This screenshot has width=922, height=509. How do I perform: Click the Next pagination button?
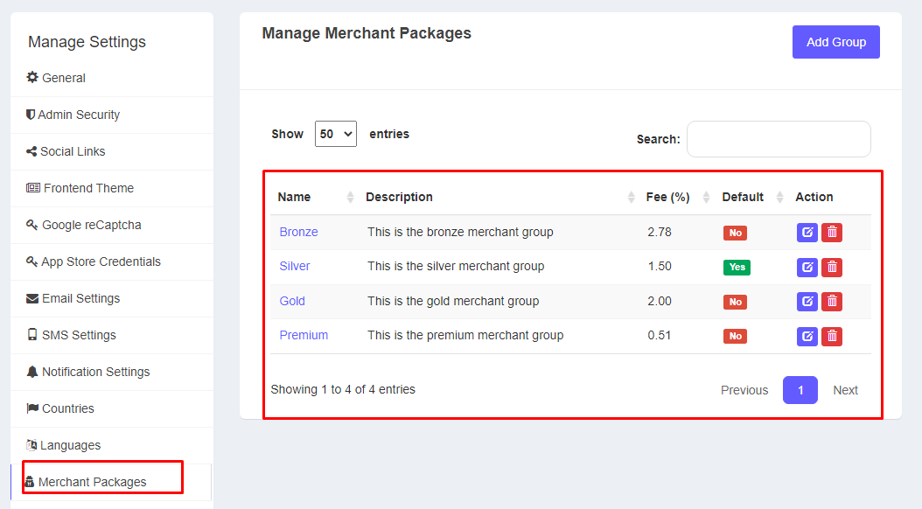pyautogui.click(x=845, y=390)
